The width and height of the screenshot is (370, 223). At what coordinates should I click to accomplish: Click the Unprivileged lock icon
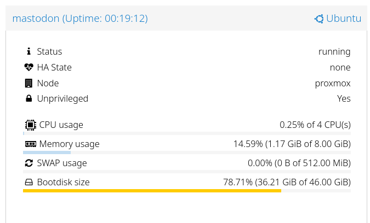click(29, 99)
